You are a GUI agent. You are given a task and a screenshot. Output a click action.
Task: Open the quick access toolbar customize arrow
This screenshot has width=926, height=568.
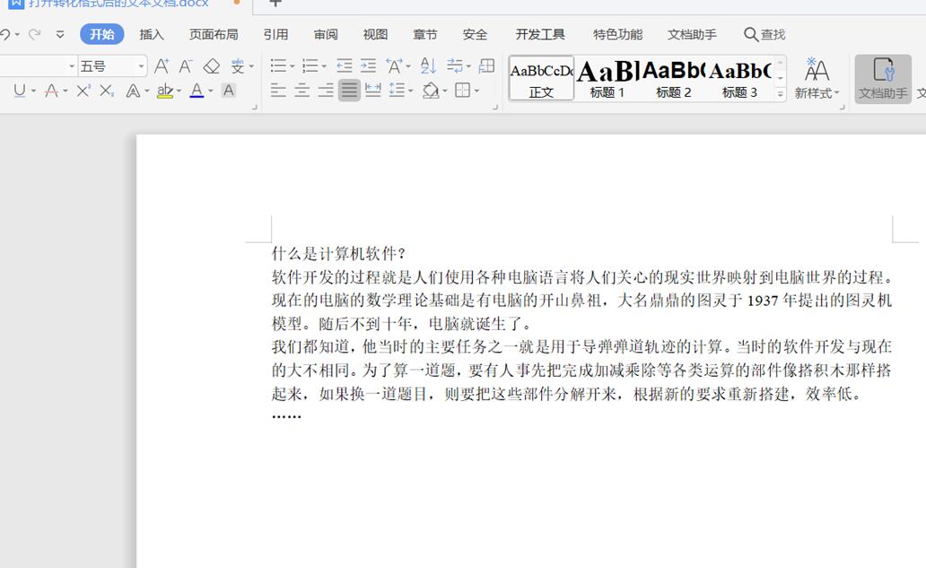[59, 34]
